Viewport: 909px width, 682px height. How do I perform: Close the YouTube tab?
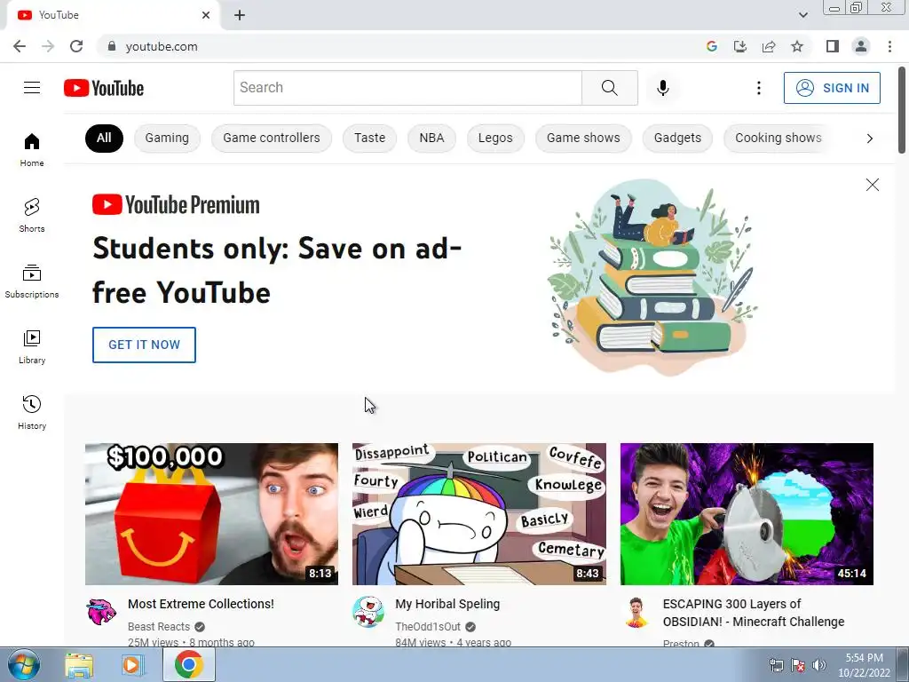(x=206, y=15)
